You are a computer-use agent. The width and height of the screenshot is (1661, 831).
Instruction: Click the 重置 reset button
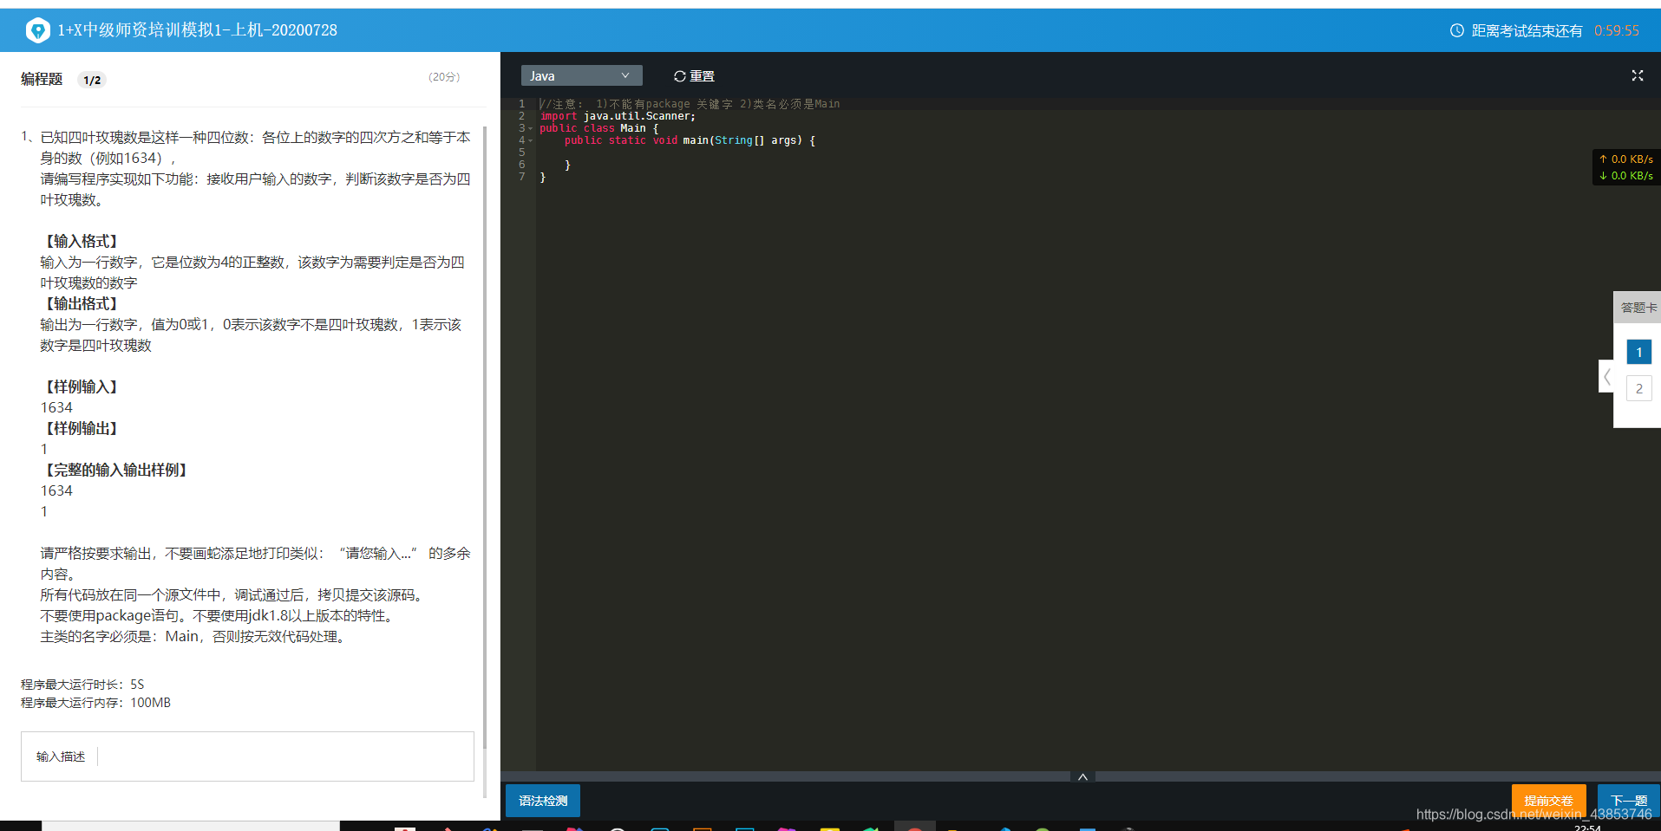click(x=694, y=76)
